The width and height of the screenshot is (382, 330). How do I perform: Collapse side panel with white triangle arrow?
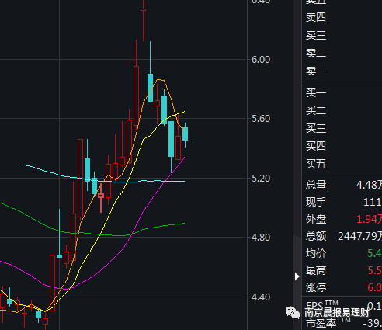[x=297, y=276]
